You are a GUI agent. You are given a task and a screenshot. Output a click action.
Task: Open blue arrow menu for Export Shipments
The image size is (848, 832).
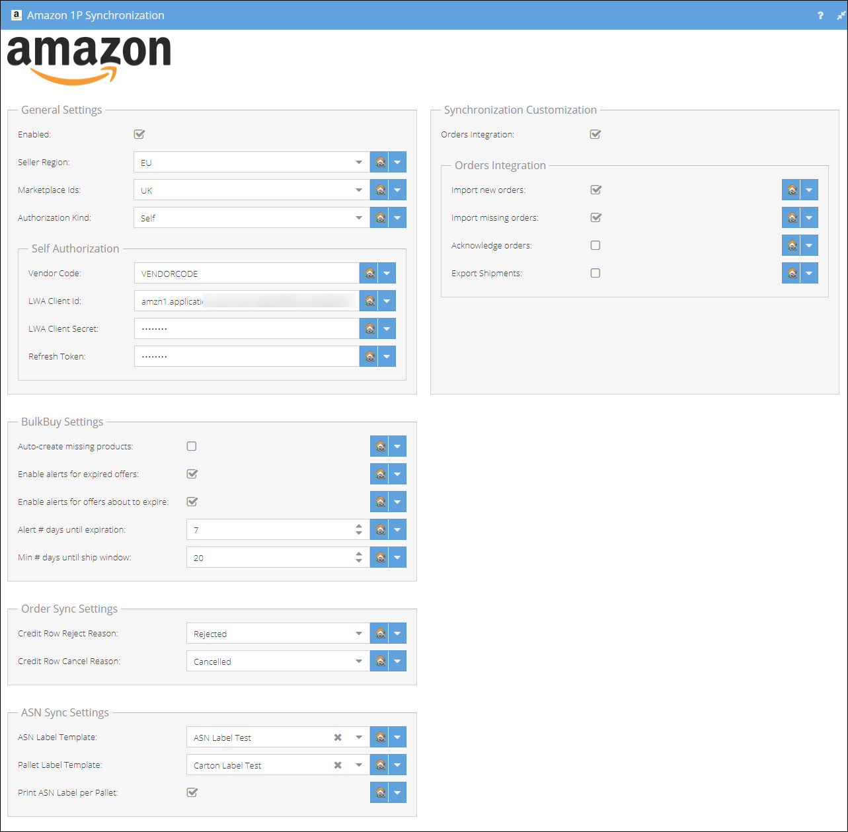coord(809,273)
